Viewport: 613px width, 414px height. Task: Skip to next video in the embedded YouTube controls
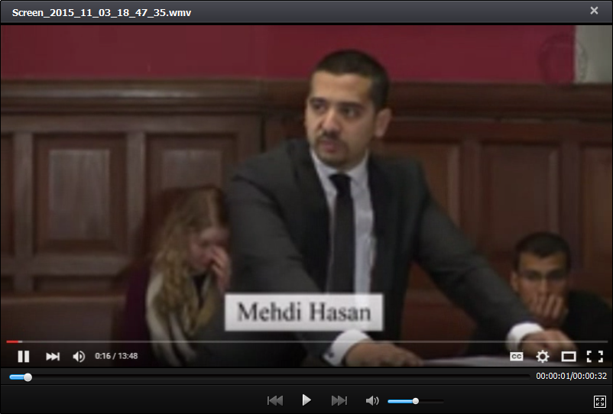(53, 356)
